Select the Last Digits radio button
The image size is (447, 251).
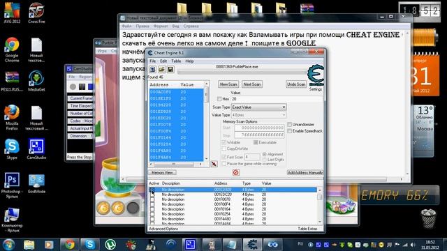264,160
